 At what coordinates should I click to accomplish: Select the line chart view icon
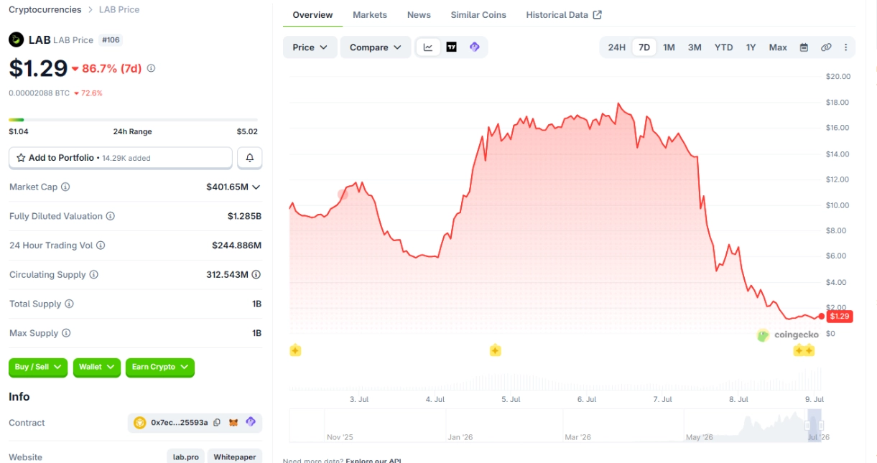click(428, 47)
